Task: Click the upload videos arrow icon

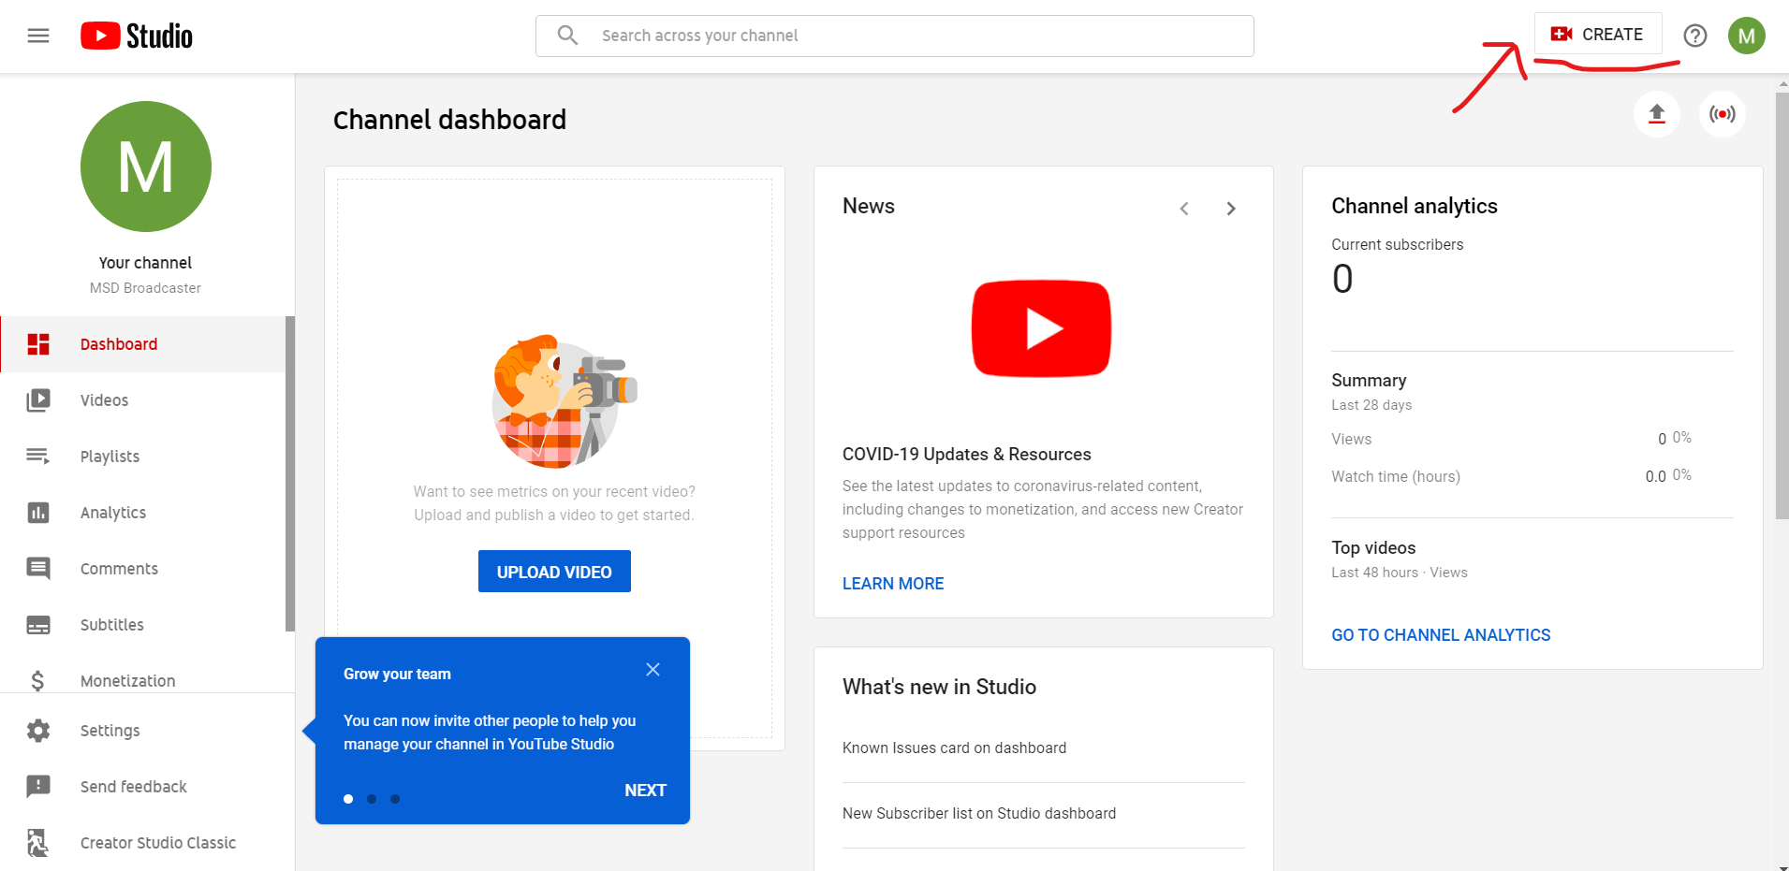Action: tap(1656, 114)
